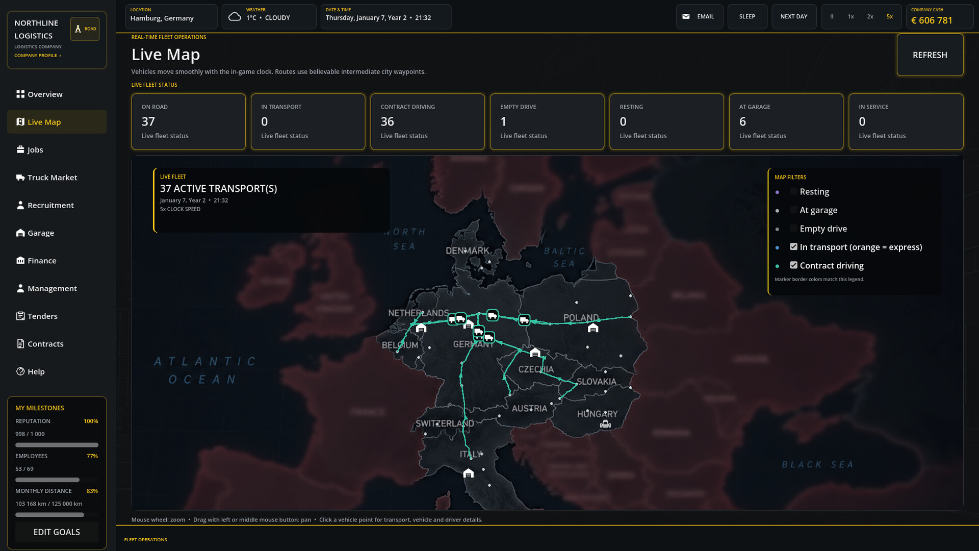The image size is (979, 551).
Task: Go to the Contracts menu item
Action: click(x=57, y=344)
